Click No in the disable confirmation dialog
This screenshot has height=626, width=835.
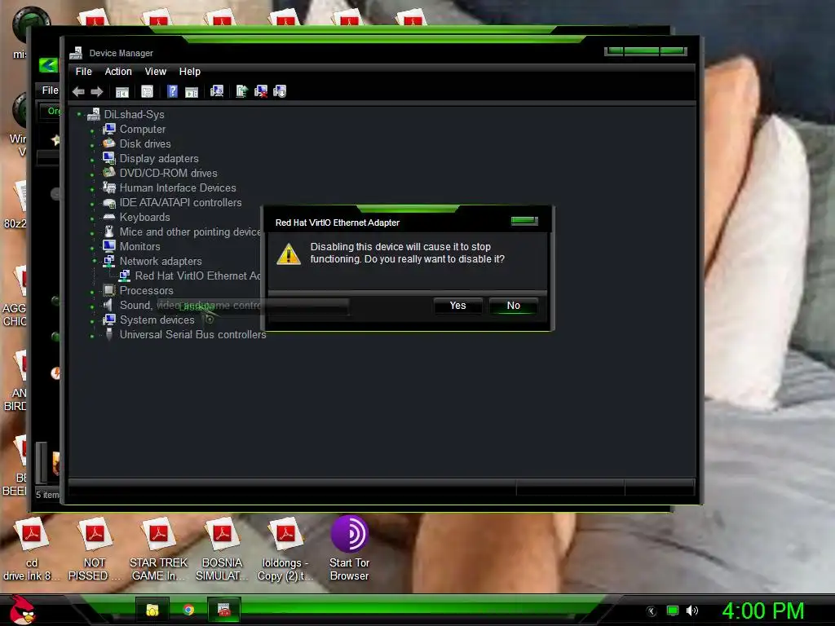click(x=514, y=306)
